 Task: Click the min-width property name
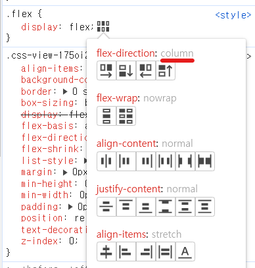pyautogui.click(x=45, y=195)
